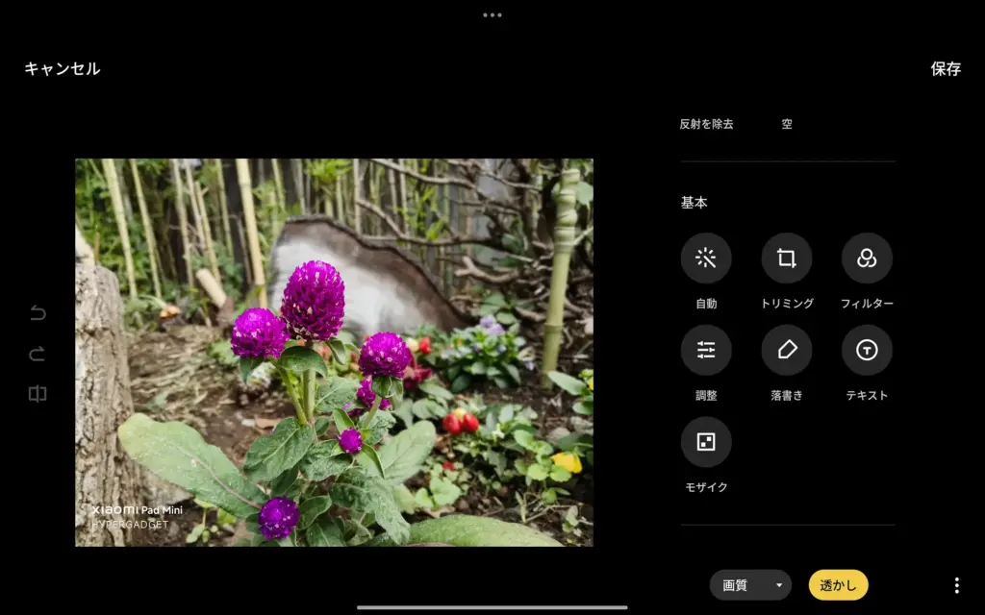Click the キャンセル (Cancel) button
Image resolution: width=985 pixels, height=615 pixels.
click(61, 68)
